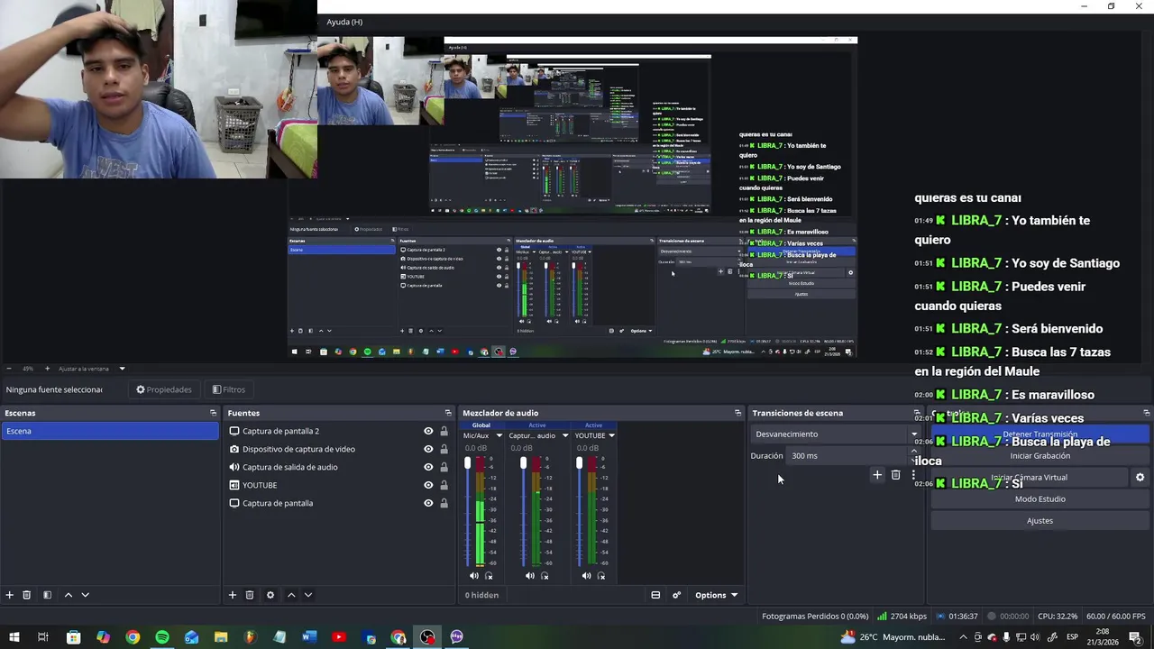Add a scene transition with plus
Viewport: 1154px width, 649px height.
click(x=876, y=475)
